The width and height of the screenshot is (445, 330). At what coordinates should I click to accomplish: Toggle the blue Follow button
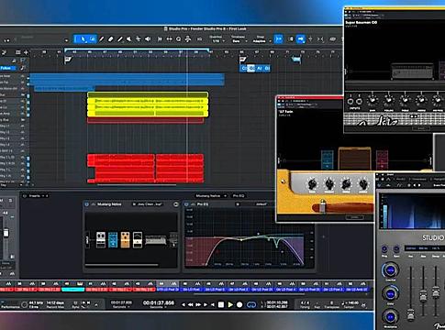pos(8,68)
